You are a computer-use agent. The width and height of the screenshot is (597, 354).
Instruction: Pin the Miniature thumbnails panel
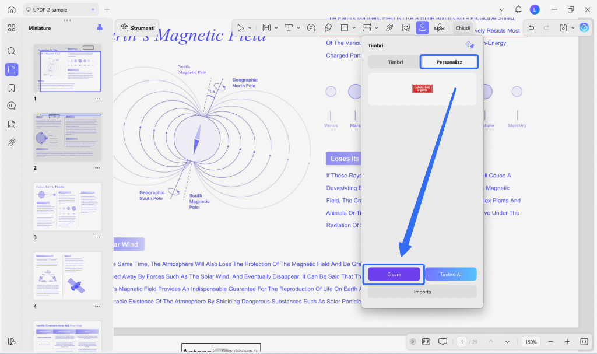[x=99, y=28]
